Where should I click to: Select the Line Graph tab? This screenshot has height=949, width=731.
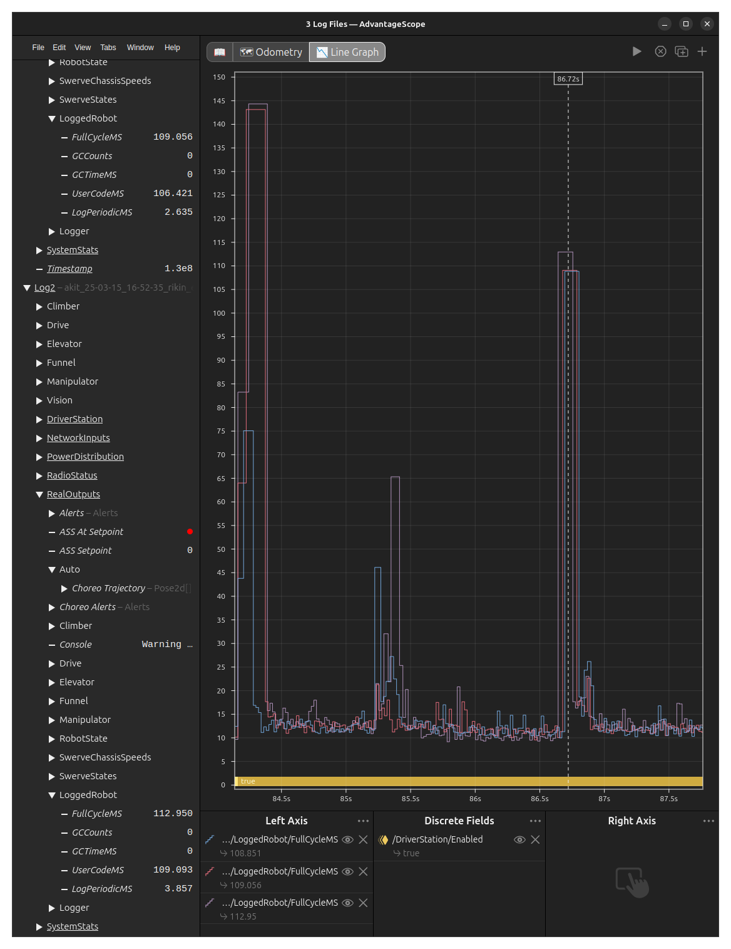pos(347,52)
